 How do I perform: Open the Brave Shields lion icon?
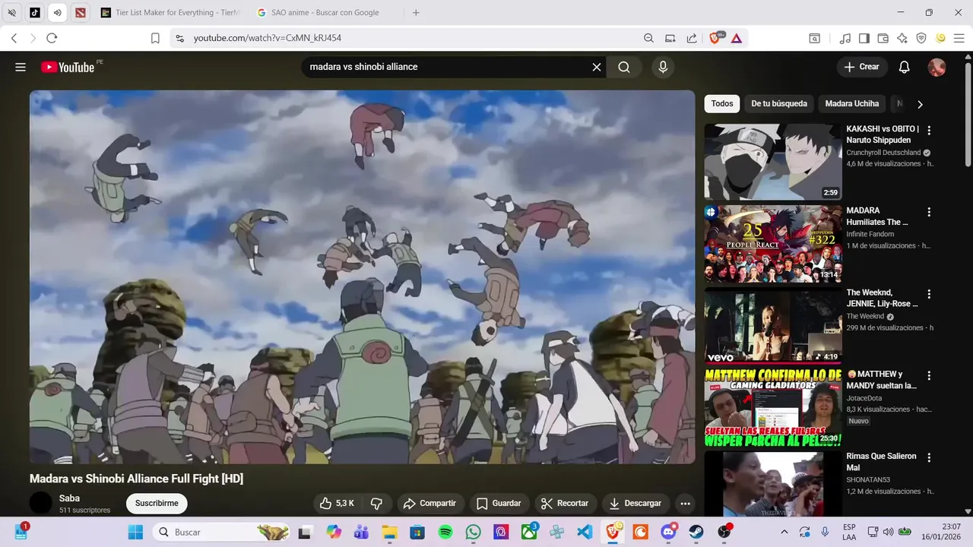click(x=716, y=37)
